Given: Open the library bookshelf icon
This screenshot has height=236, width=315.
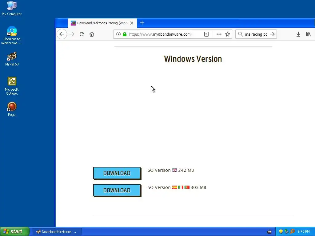Looking at the screenshot, I should [308, 34].
